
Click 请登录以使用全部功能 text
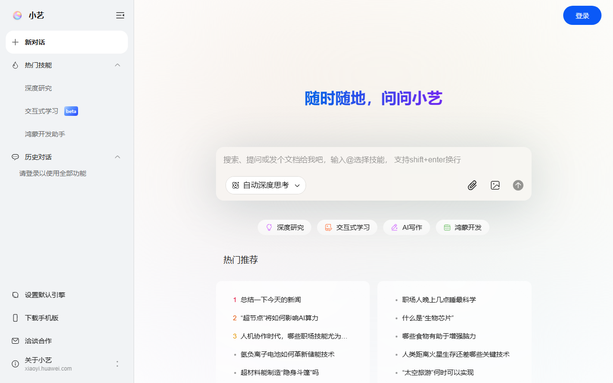(x=53, y=173)
